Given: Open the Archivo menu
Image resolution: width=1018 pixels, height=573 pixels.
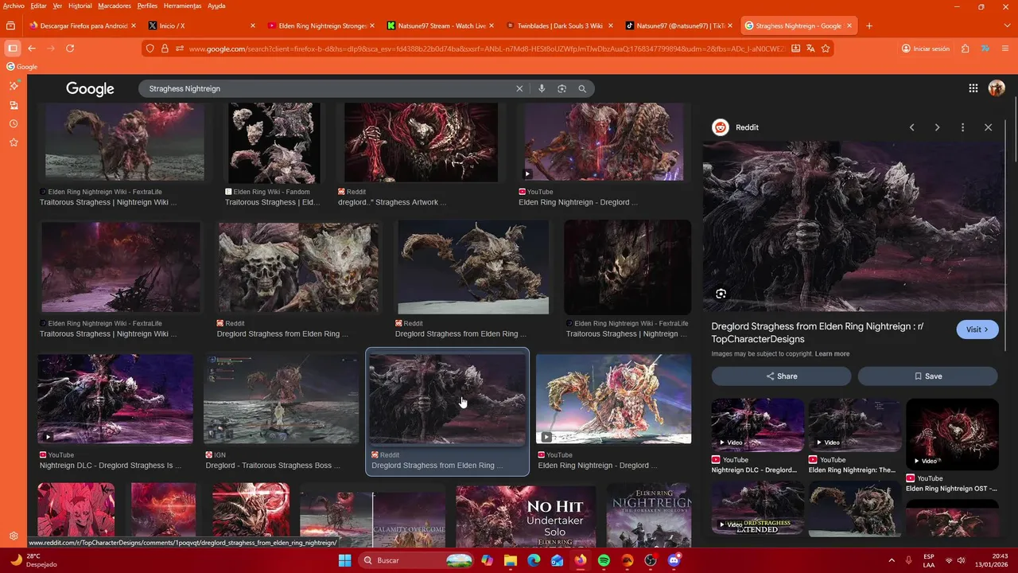Looking at the screenshot, I should click(14, 6).
